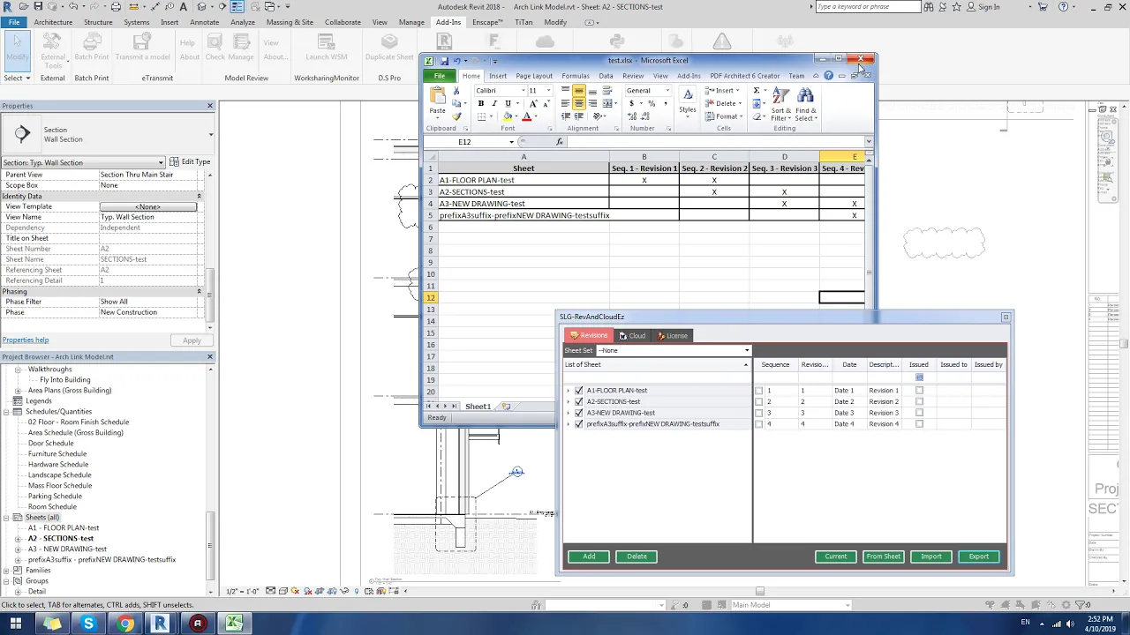1130x635 pixels.
Task: Open the Excel Name Box dropdown
Action: point(511,142)
